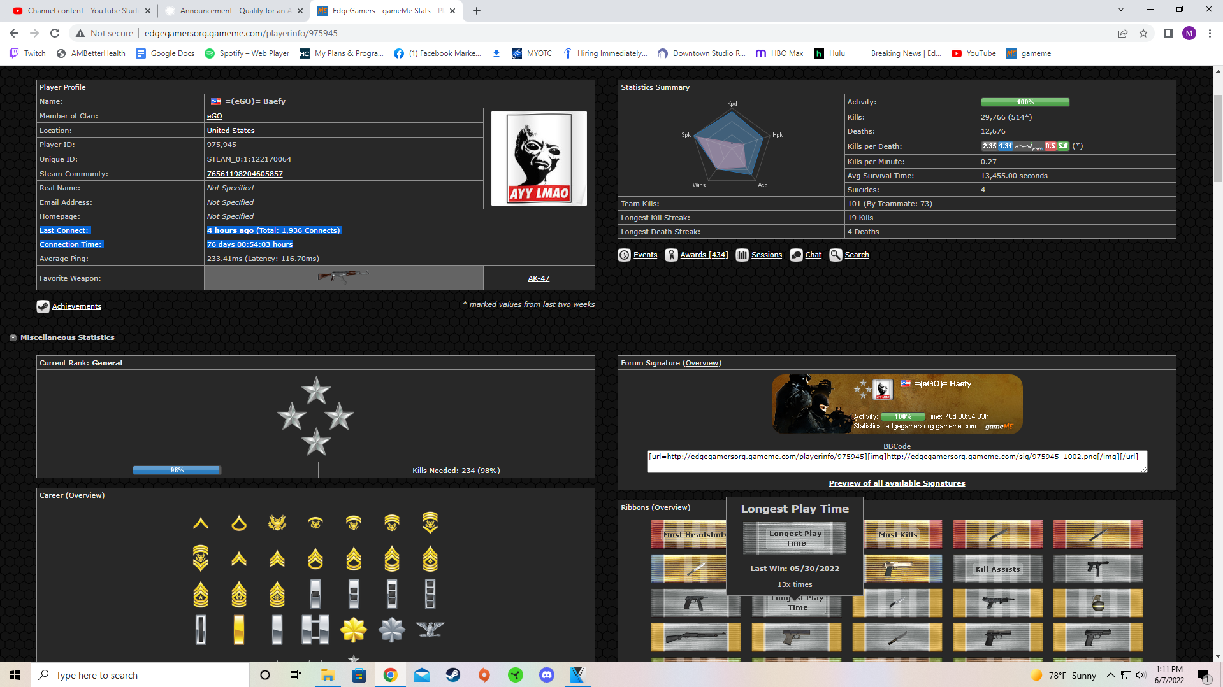Open the Awards ribbon icon

[x=671, y=255]
